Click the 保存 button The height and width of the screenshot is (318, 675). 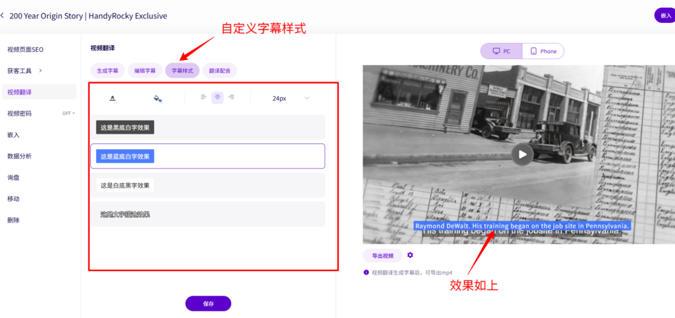point(208,304)
